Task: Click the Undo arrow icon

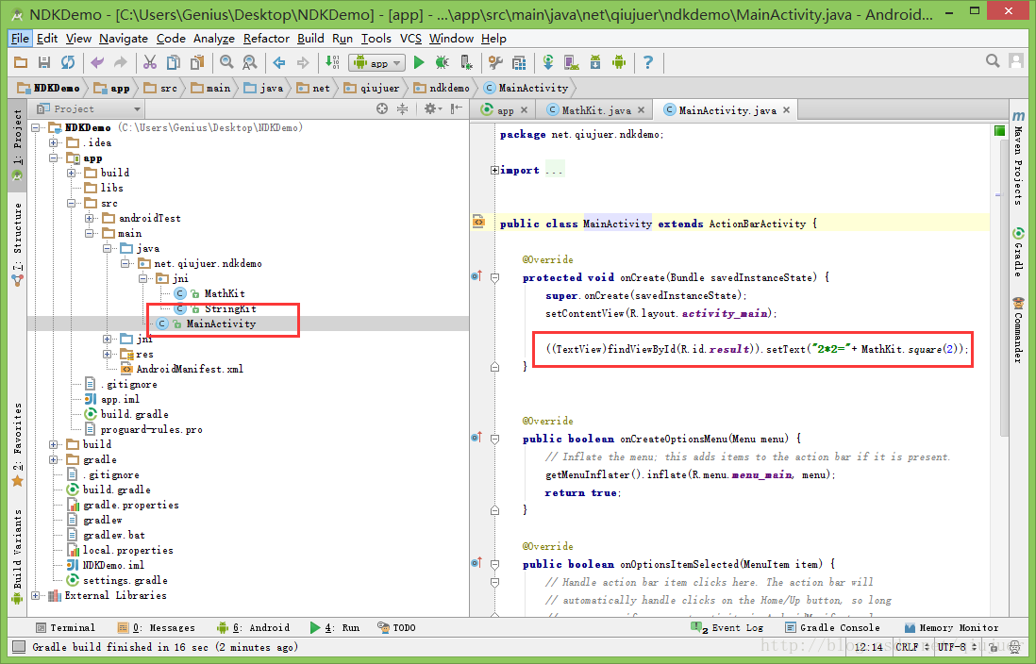Action: click(97, 63)
